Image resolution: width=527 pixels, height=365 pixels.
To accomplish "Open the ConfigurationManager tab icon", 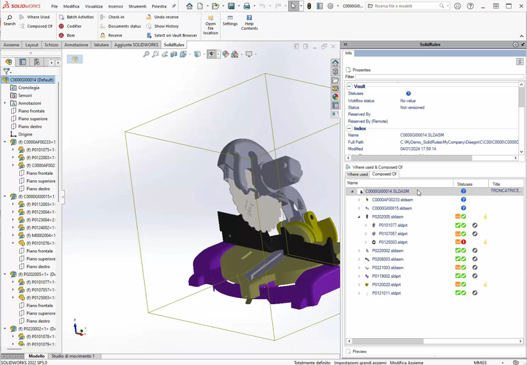I will [37, 62].
